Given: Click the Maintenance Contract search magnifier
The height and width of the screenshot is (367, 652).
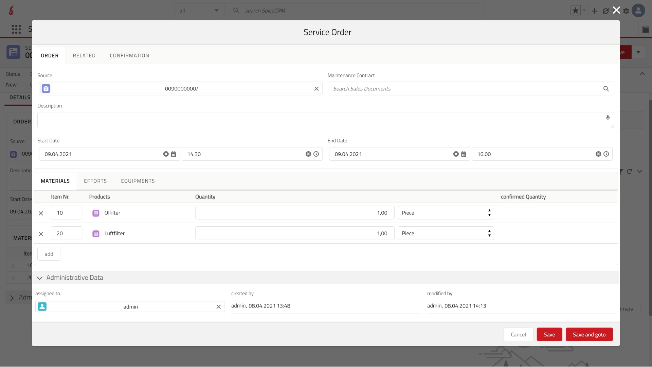Looking at the screenshot, I should click(606, 89).
